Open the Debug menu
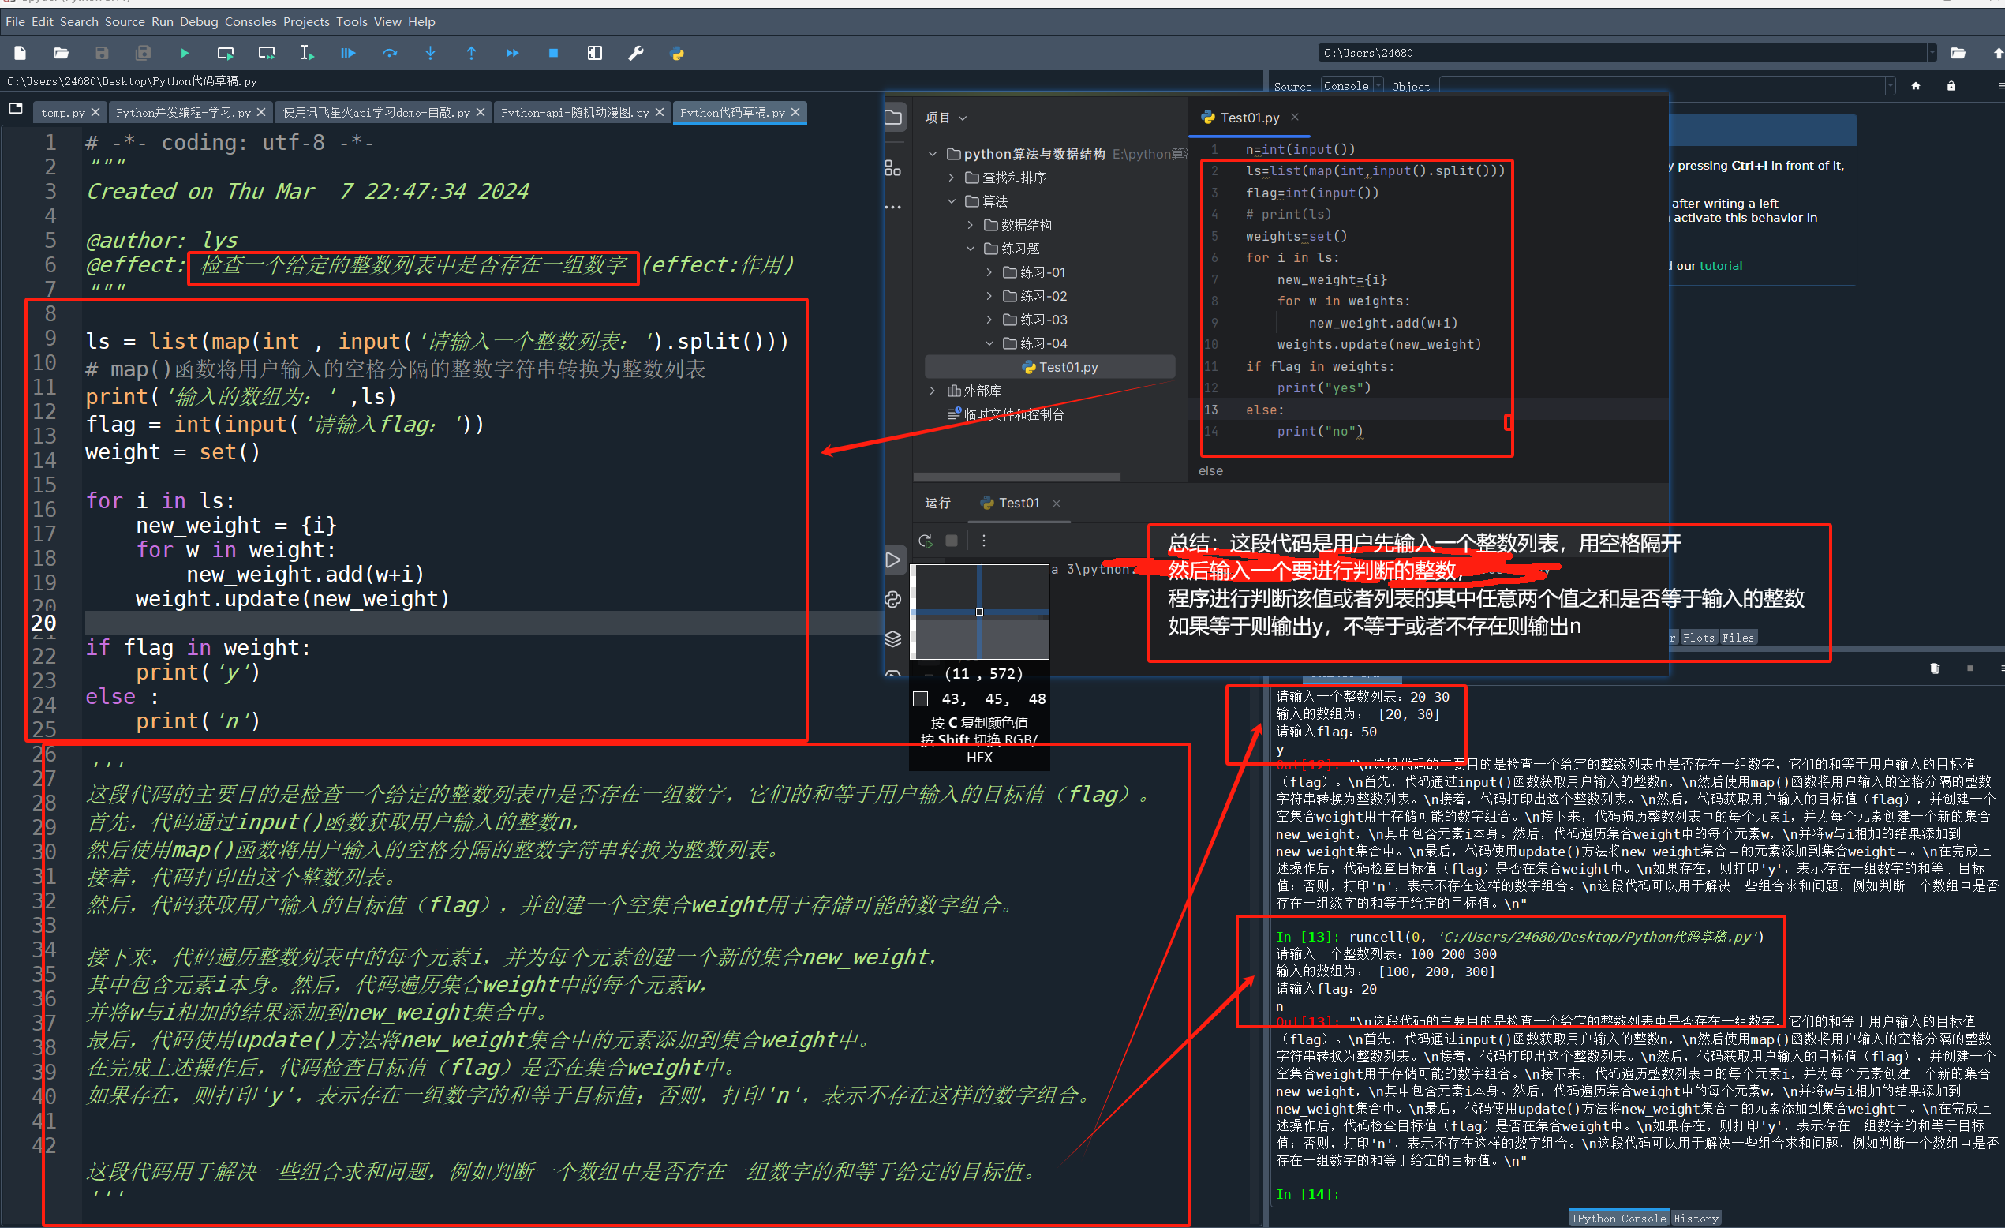The image size is (2005, 1228). [x=199, y=22]
